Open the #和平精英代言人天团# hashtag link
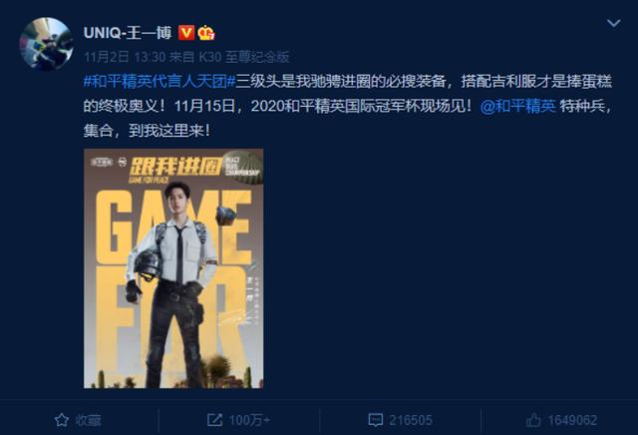The height and width of the screenshot is (435, 638). coord(159,82)
